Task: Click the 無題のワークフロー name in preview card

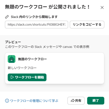Action: [x=32, y=59]
